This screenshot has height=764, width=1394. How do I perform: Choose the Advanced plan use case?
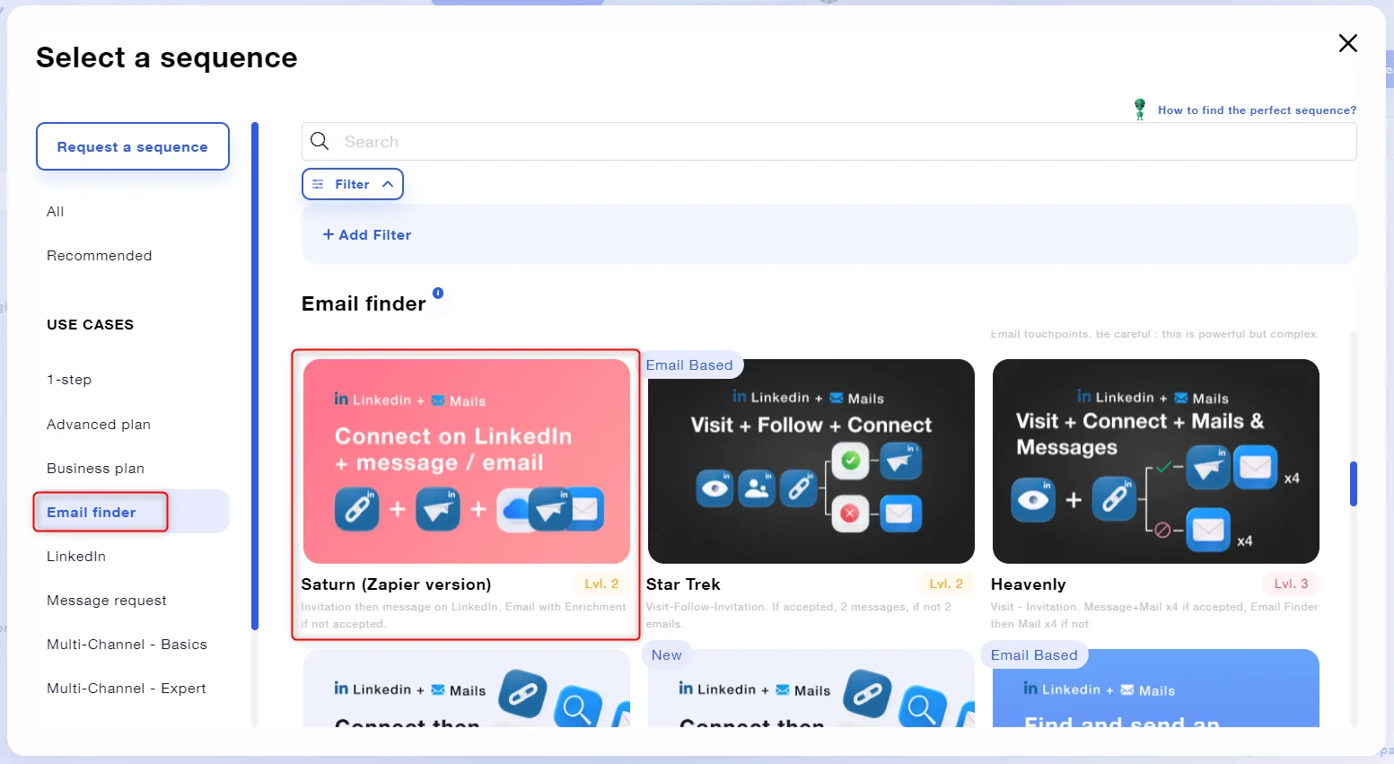(x=99, y=425)
